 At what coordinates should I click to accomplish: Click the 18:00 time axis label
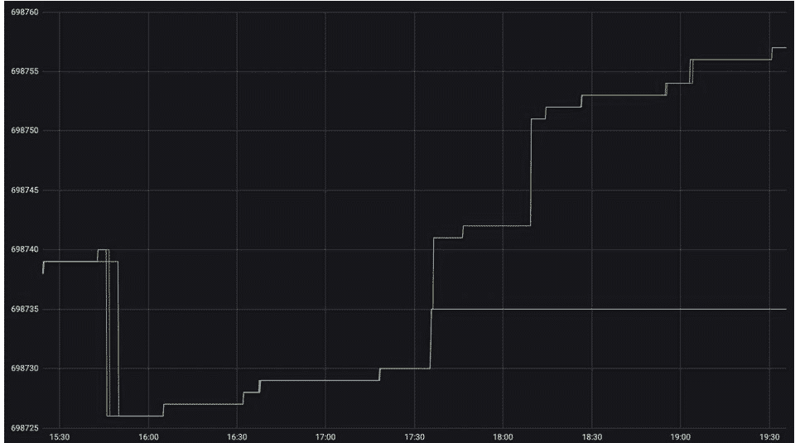click(x=503, y=437)
